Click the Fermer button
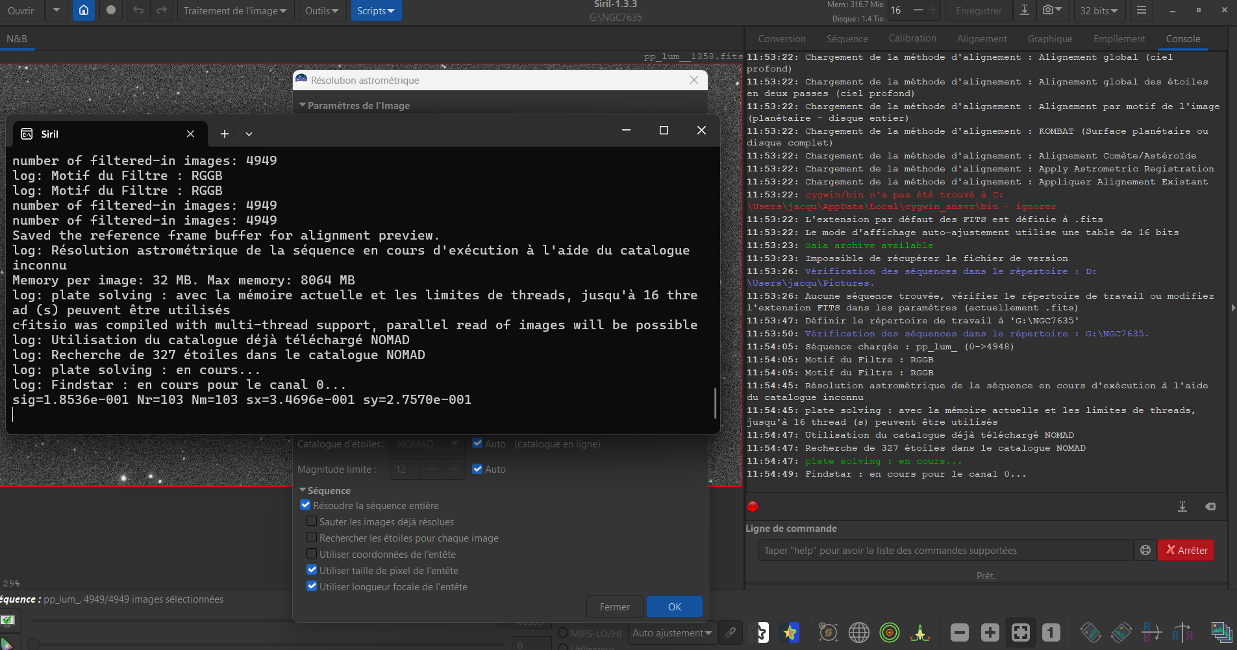The image size is (1237, 650). (x=614, y=606)
